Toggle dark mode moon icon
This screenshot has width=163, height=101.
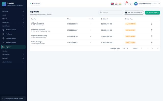(130, 4)
